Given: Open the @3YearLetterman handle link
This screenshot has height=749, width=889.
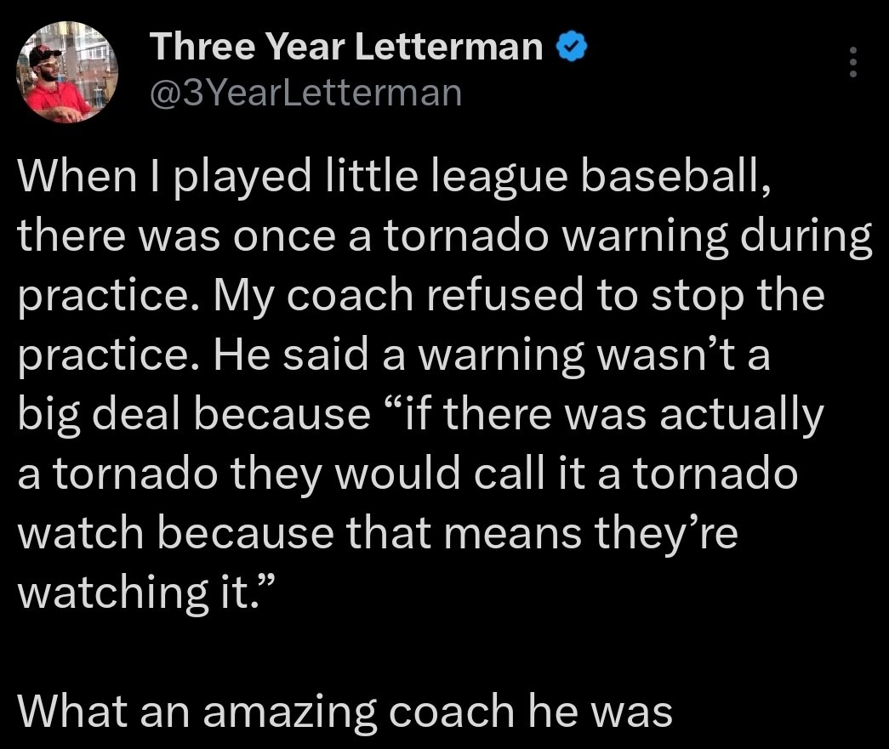Looking at the screenshot, I should coord(305,92).
